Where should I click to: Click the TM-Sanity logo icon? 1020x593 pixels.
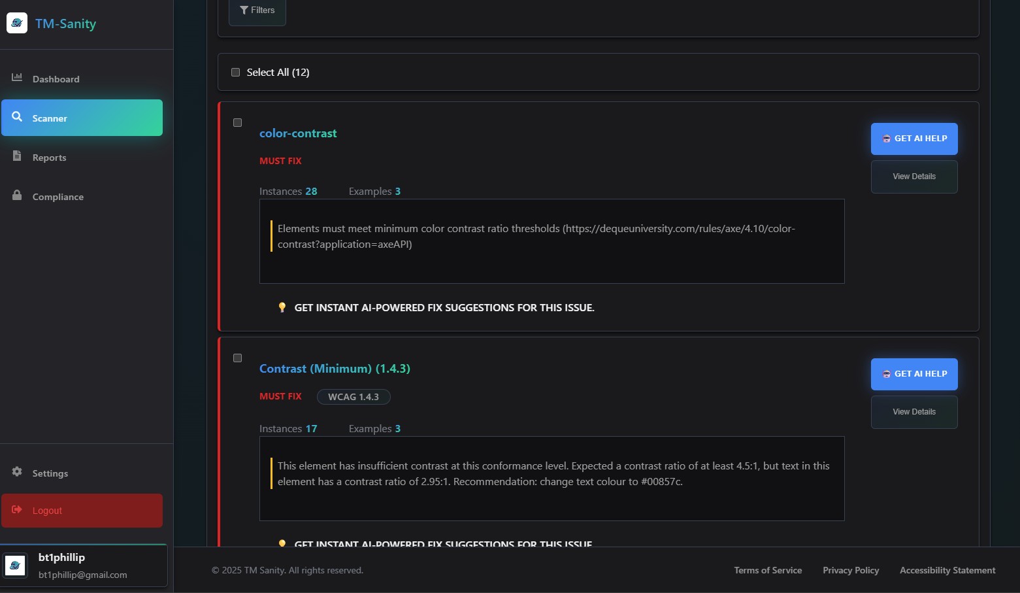17,22
